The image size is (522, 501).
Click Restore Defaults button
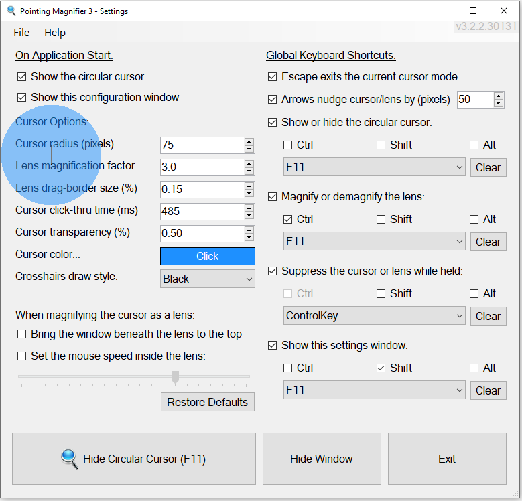pyautogui.click(x=208, y=402)
